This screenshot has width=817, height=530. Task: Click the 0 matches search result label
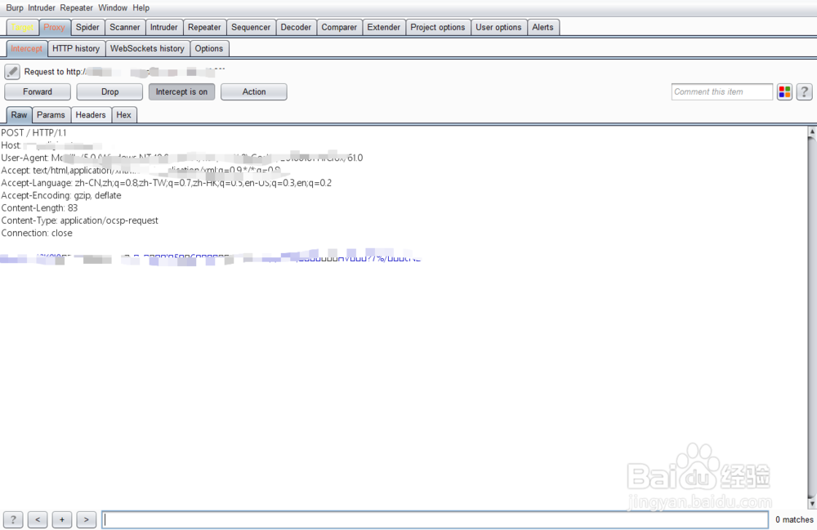coord(794,519)
